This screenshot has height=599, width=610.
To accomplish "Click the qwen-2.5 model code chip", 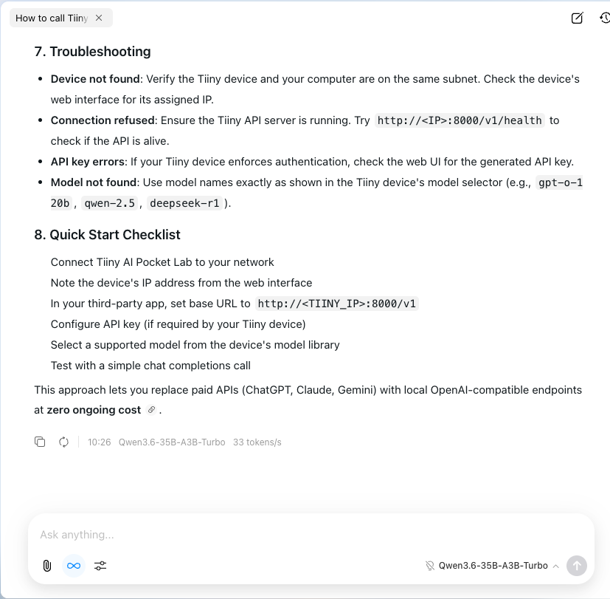I will [x=109, y=203].
